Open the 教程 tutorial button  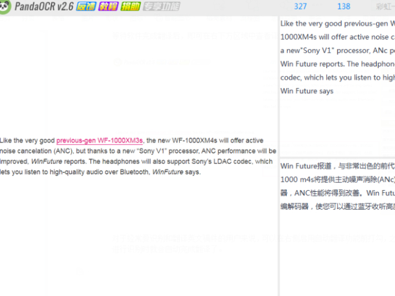pos(108,6)
